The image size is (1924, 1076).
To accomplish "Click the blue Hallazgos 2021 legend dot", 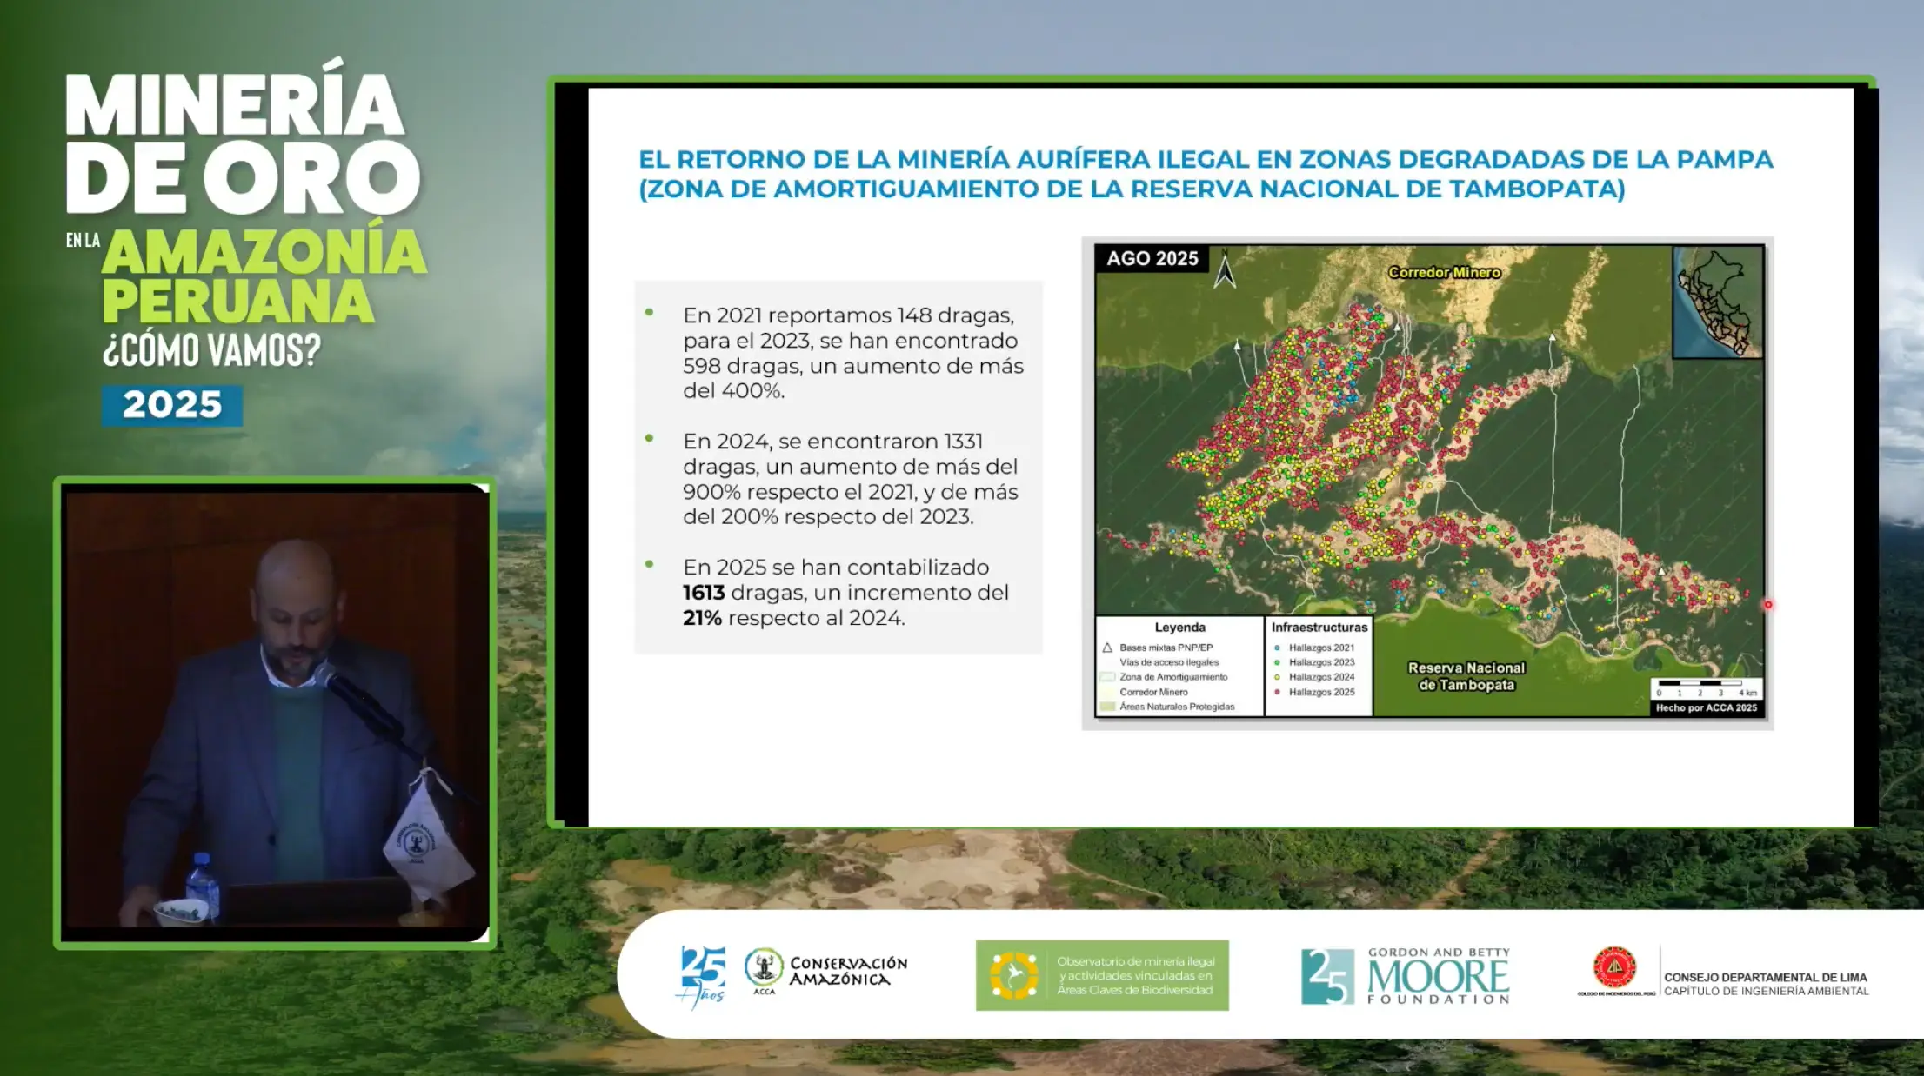I will pyautogui.click(x=1277, y=648).
